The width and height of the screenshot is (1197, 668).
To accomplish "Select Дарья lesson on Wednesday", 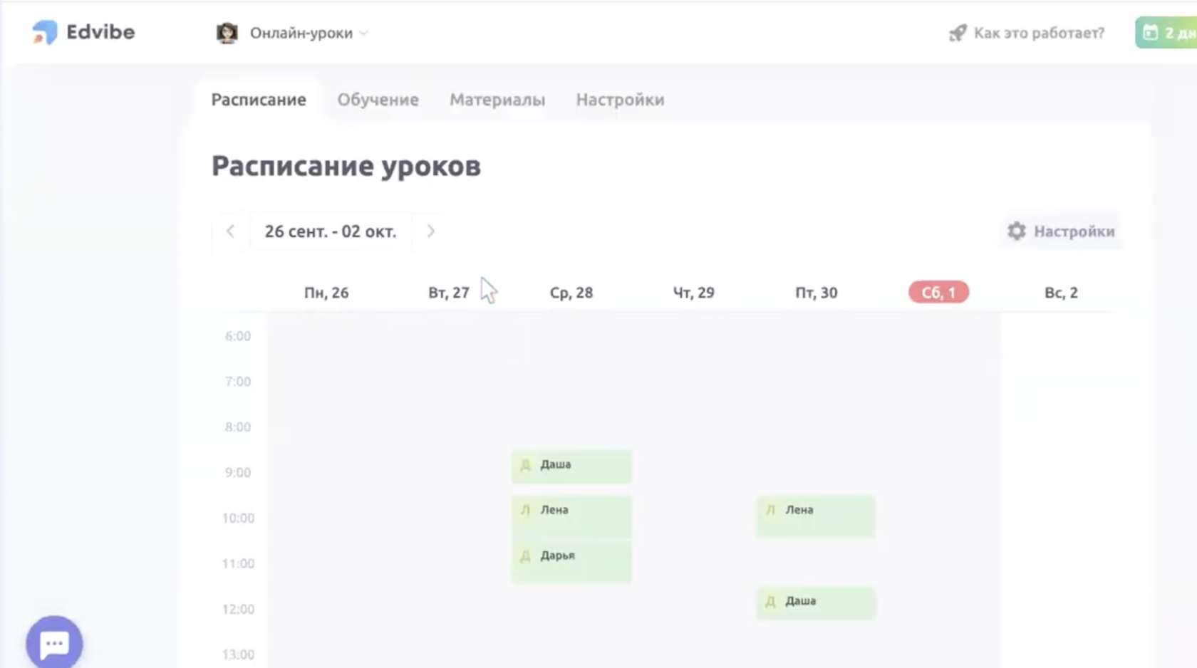I will [571, 561].
